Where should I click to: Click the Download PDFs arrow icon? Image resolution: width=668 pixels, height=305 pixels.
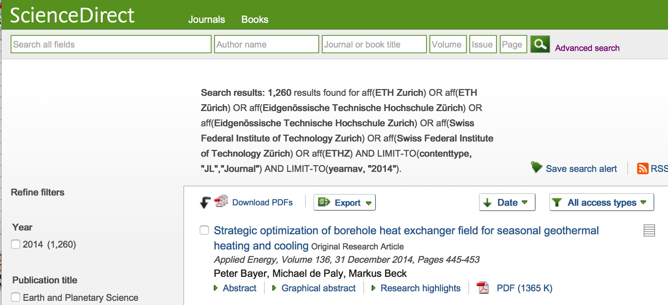click(x=205, y=202)
